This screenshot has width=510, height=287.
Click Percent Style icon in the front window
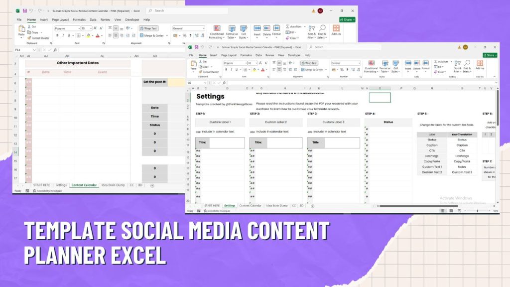click(342, 70)
